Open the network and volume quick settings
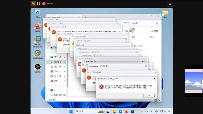 [163, 111]
